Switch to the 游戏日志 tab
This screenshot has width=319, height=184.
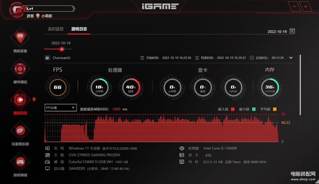tap(79, 29)
